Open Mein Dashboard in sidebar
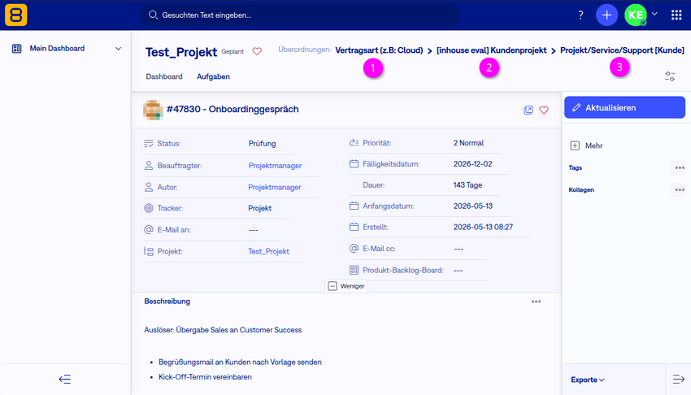Screen dimensions: 691x395 tap(57, 49)
